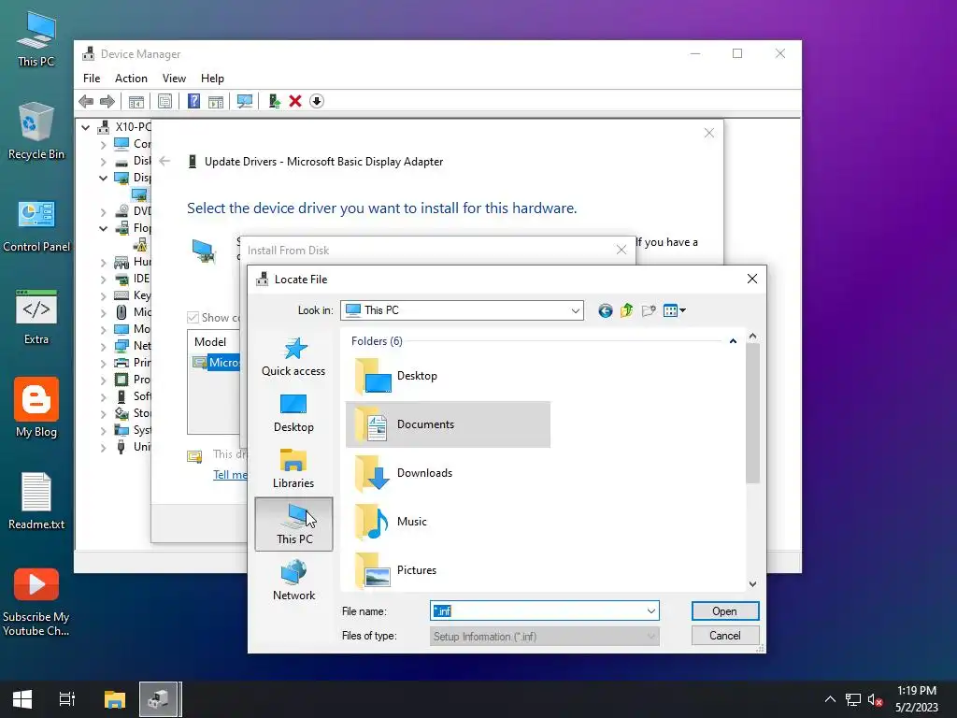The width and height of the screenshot is (957, 718).
Task: Open the Files of type dropdown
Action: [544, 636]
